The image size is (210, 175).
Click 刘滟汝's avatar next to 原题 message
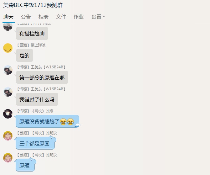(8, 158)
